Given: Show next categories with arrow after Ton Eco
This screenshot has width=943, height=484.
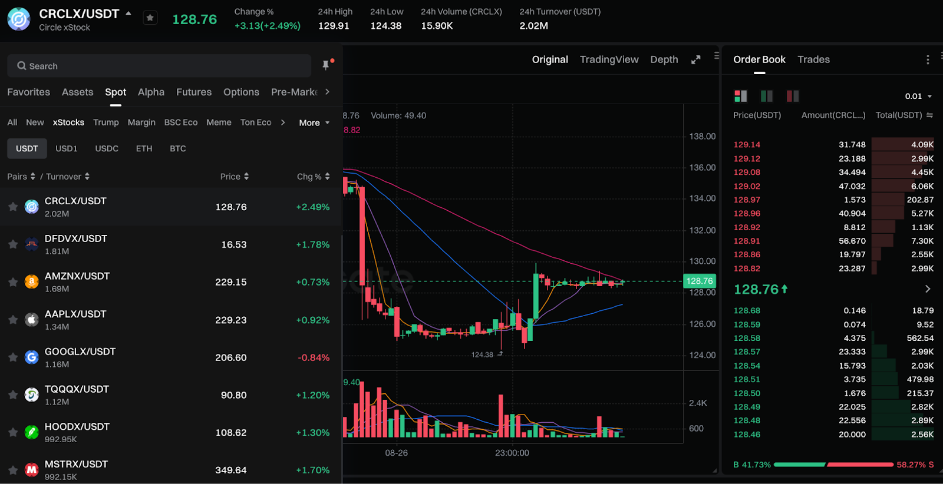Looking at the screenshot, I should (x=283, y=122).
